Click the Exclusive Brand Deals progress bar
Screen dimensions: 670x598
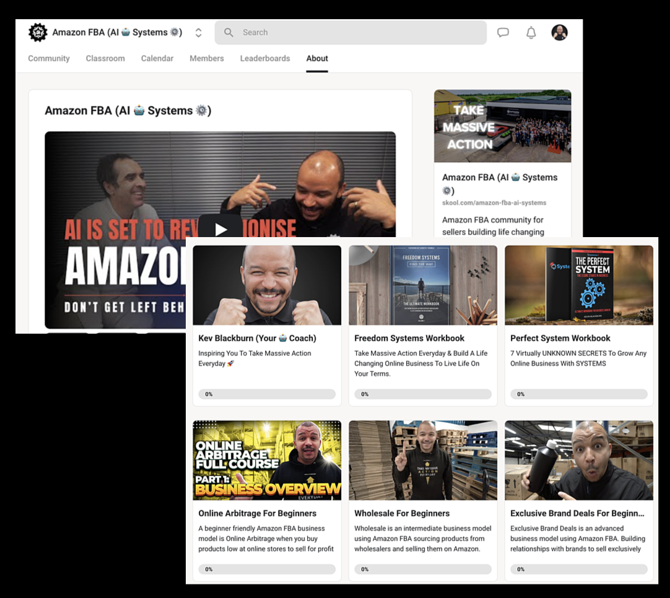pyautogui.click(x=579, y=570)
